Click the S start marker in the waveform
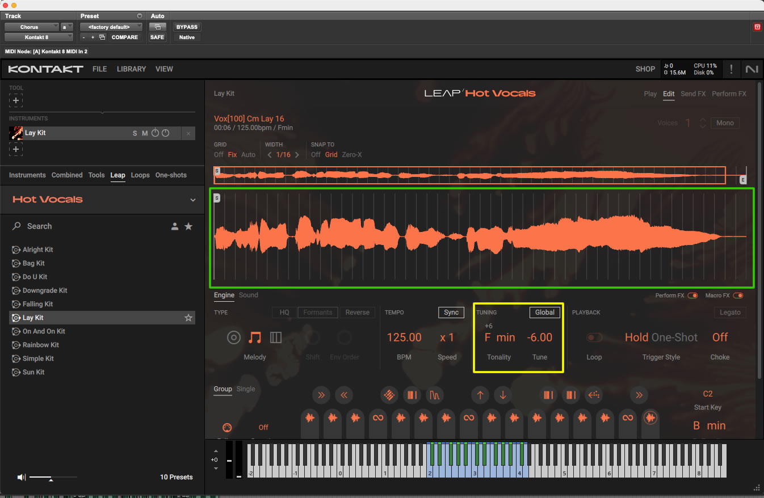764x498 pixels. [x=217, y=198]
